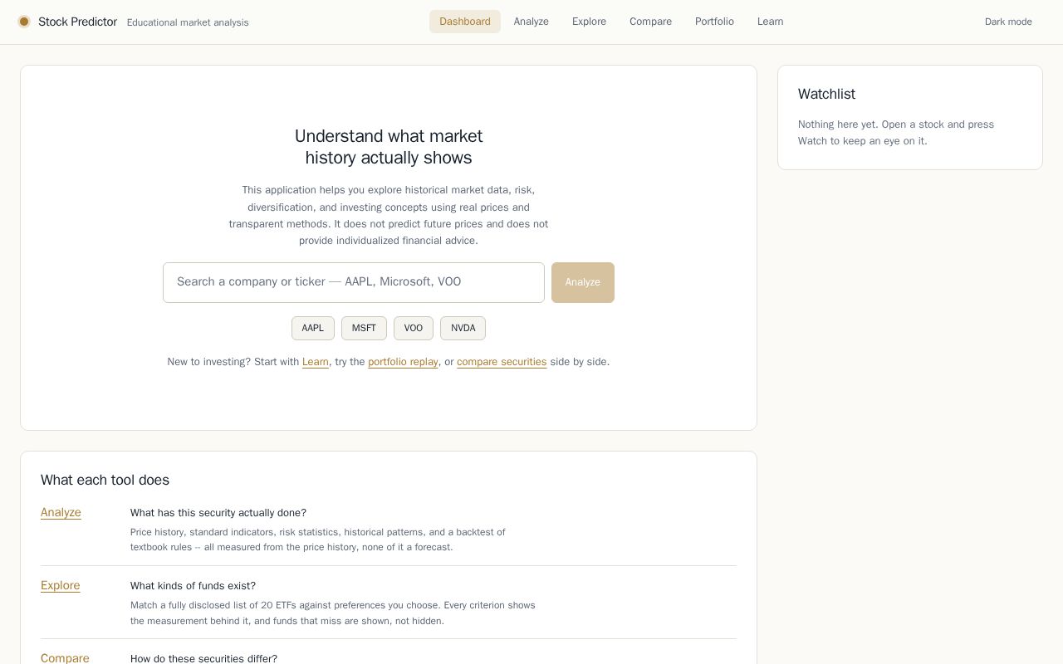Click the Stock Predictor title text
This screenshot has height=664, width=1063.
(77, 22)
